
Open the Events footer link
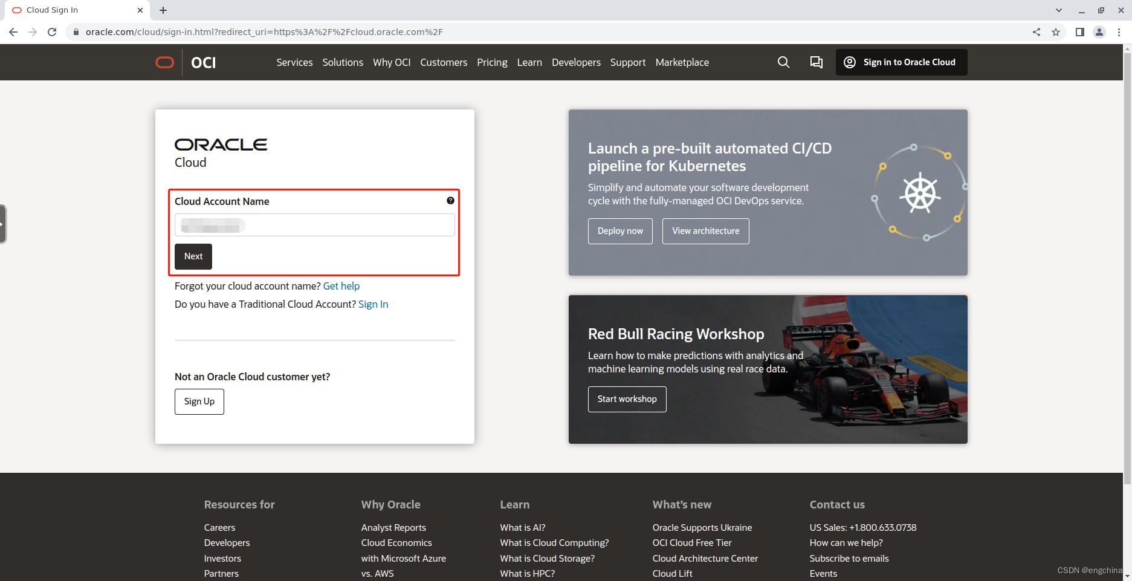pos(823,574)
